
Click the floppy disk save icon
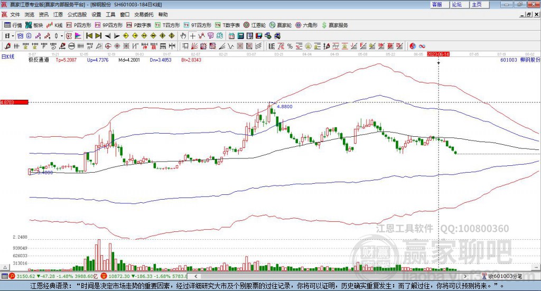[259, 35]
